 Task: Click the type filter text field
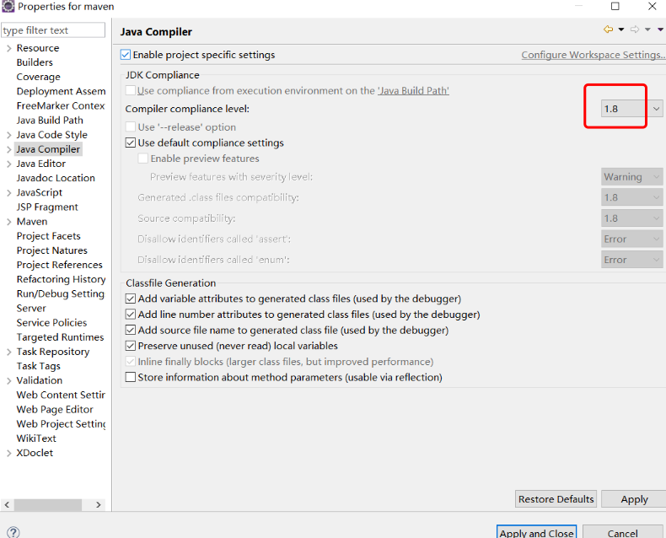point(53,30)
